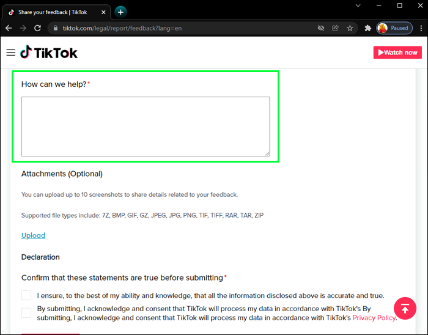This screenshot has width=428, height=335.
Task: Check the accurate and true information checkbox
Action: (x=26, y=295)
